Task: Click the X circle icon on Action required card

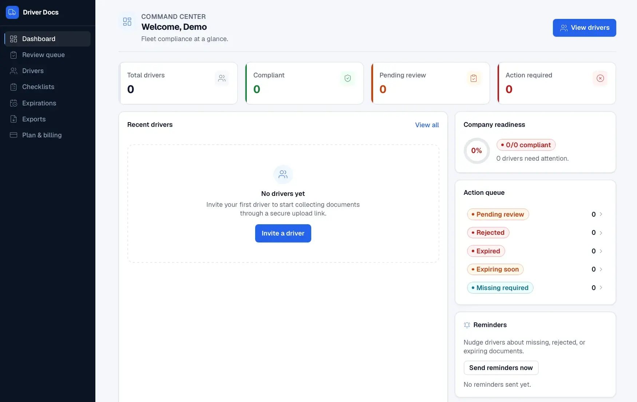Action: click(x=600, y=78)
